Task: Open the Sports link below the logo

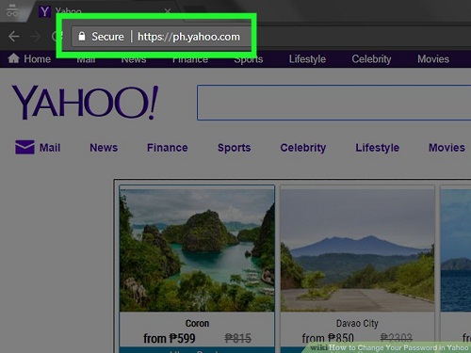Action: (234, 148)
